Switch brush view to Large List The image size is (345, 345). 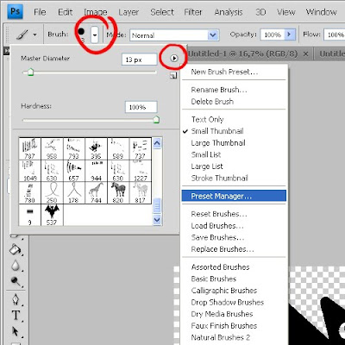click(x=234, y=166)
